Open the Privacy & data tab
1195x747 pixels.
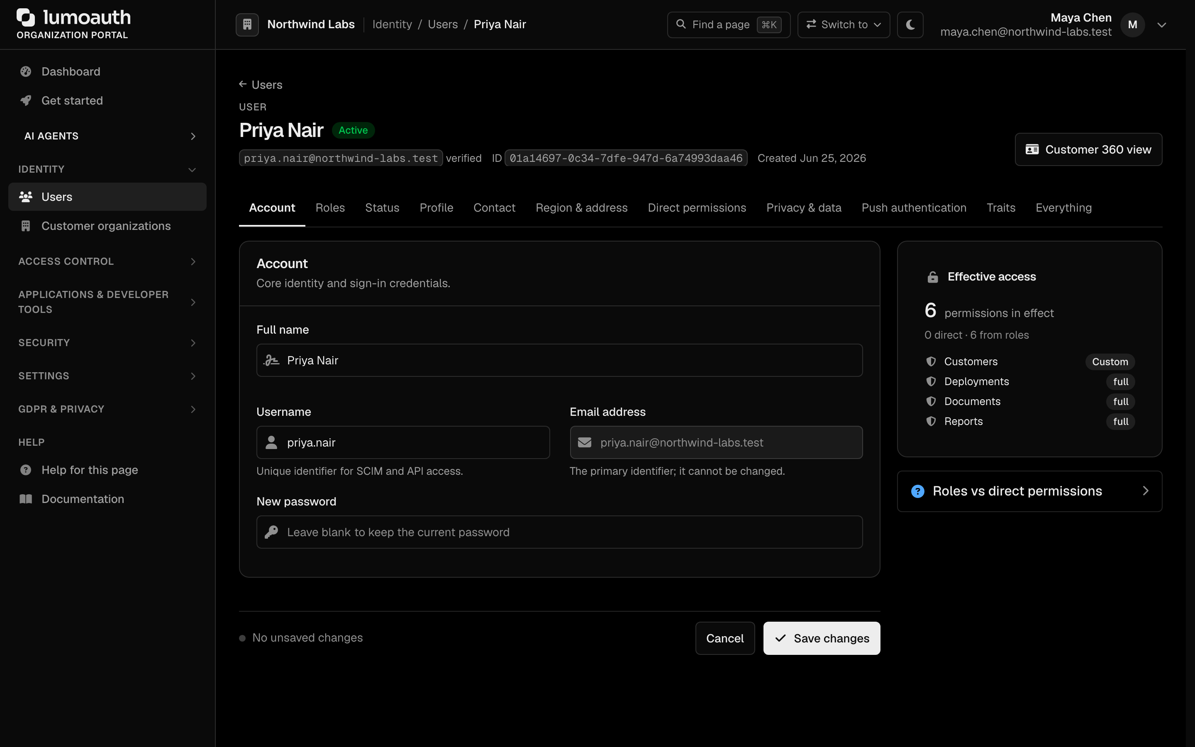click(x=803, y=208)
